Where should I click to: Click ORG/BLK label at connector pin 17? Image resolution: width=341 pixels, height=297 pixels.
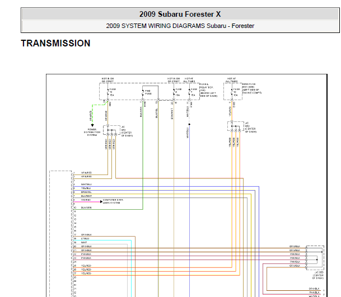click(87, 235)
